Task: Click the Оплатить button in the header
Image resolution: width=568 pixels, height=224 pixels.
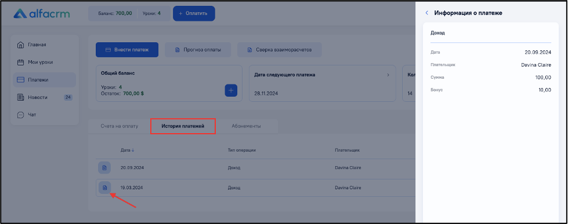Action: (x=194, y=13)
